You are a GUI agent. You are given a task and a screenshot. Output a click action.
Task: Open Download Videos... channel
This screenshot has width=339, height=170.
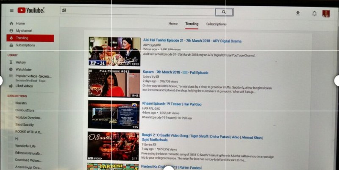28,160
